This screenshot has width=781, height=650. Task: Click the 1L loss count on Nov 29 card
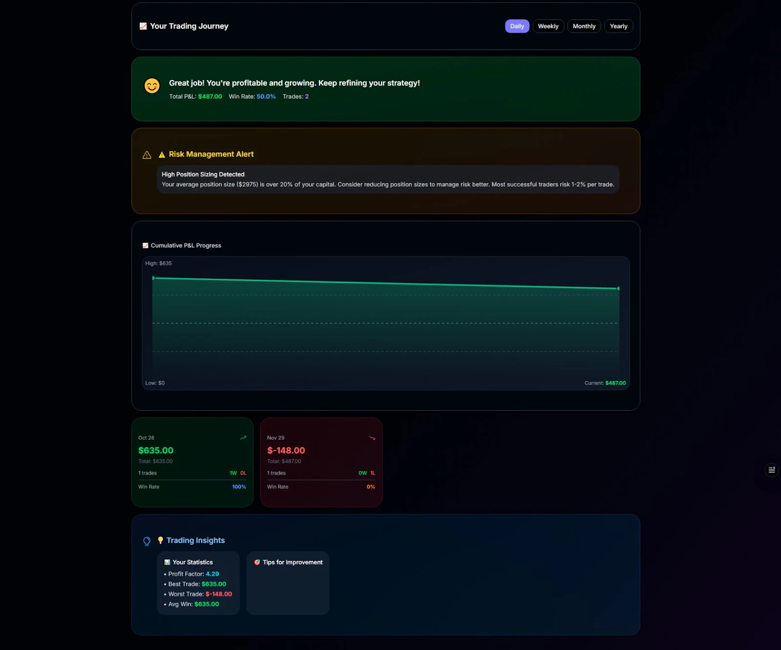372,473
